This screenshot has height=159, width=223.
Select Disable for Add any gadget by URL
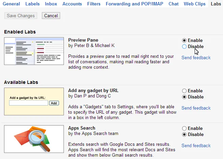point(184,97)
